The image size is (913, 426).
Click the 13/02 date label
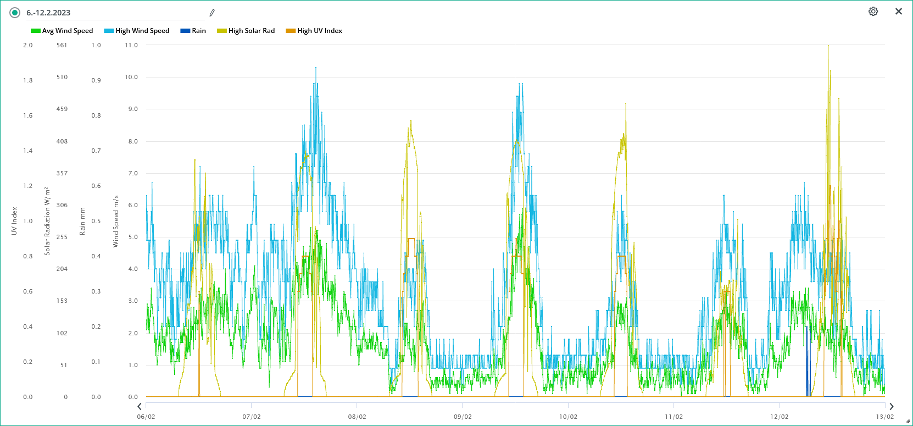[884, 417]
